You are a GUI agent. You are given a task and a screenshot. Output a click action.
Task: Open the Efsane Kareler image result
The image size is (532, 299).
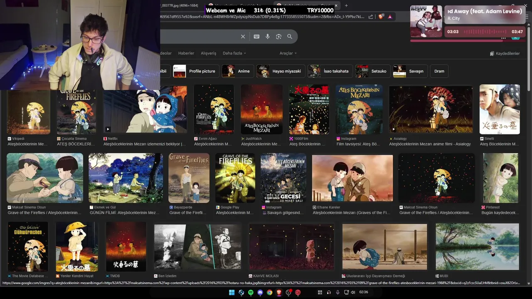(352, 179)
